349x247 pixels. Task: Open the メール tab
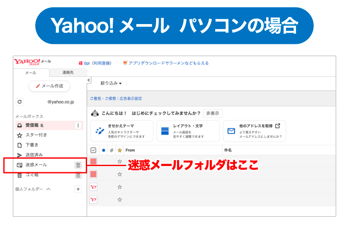click(31, 73)
